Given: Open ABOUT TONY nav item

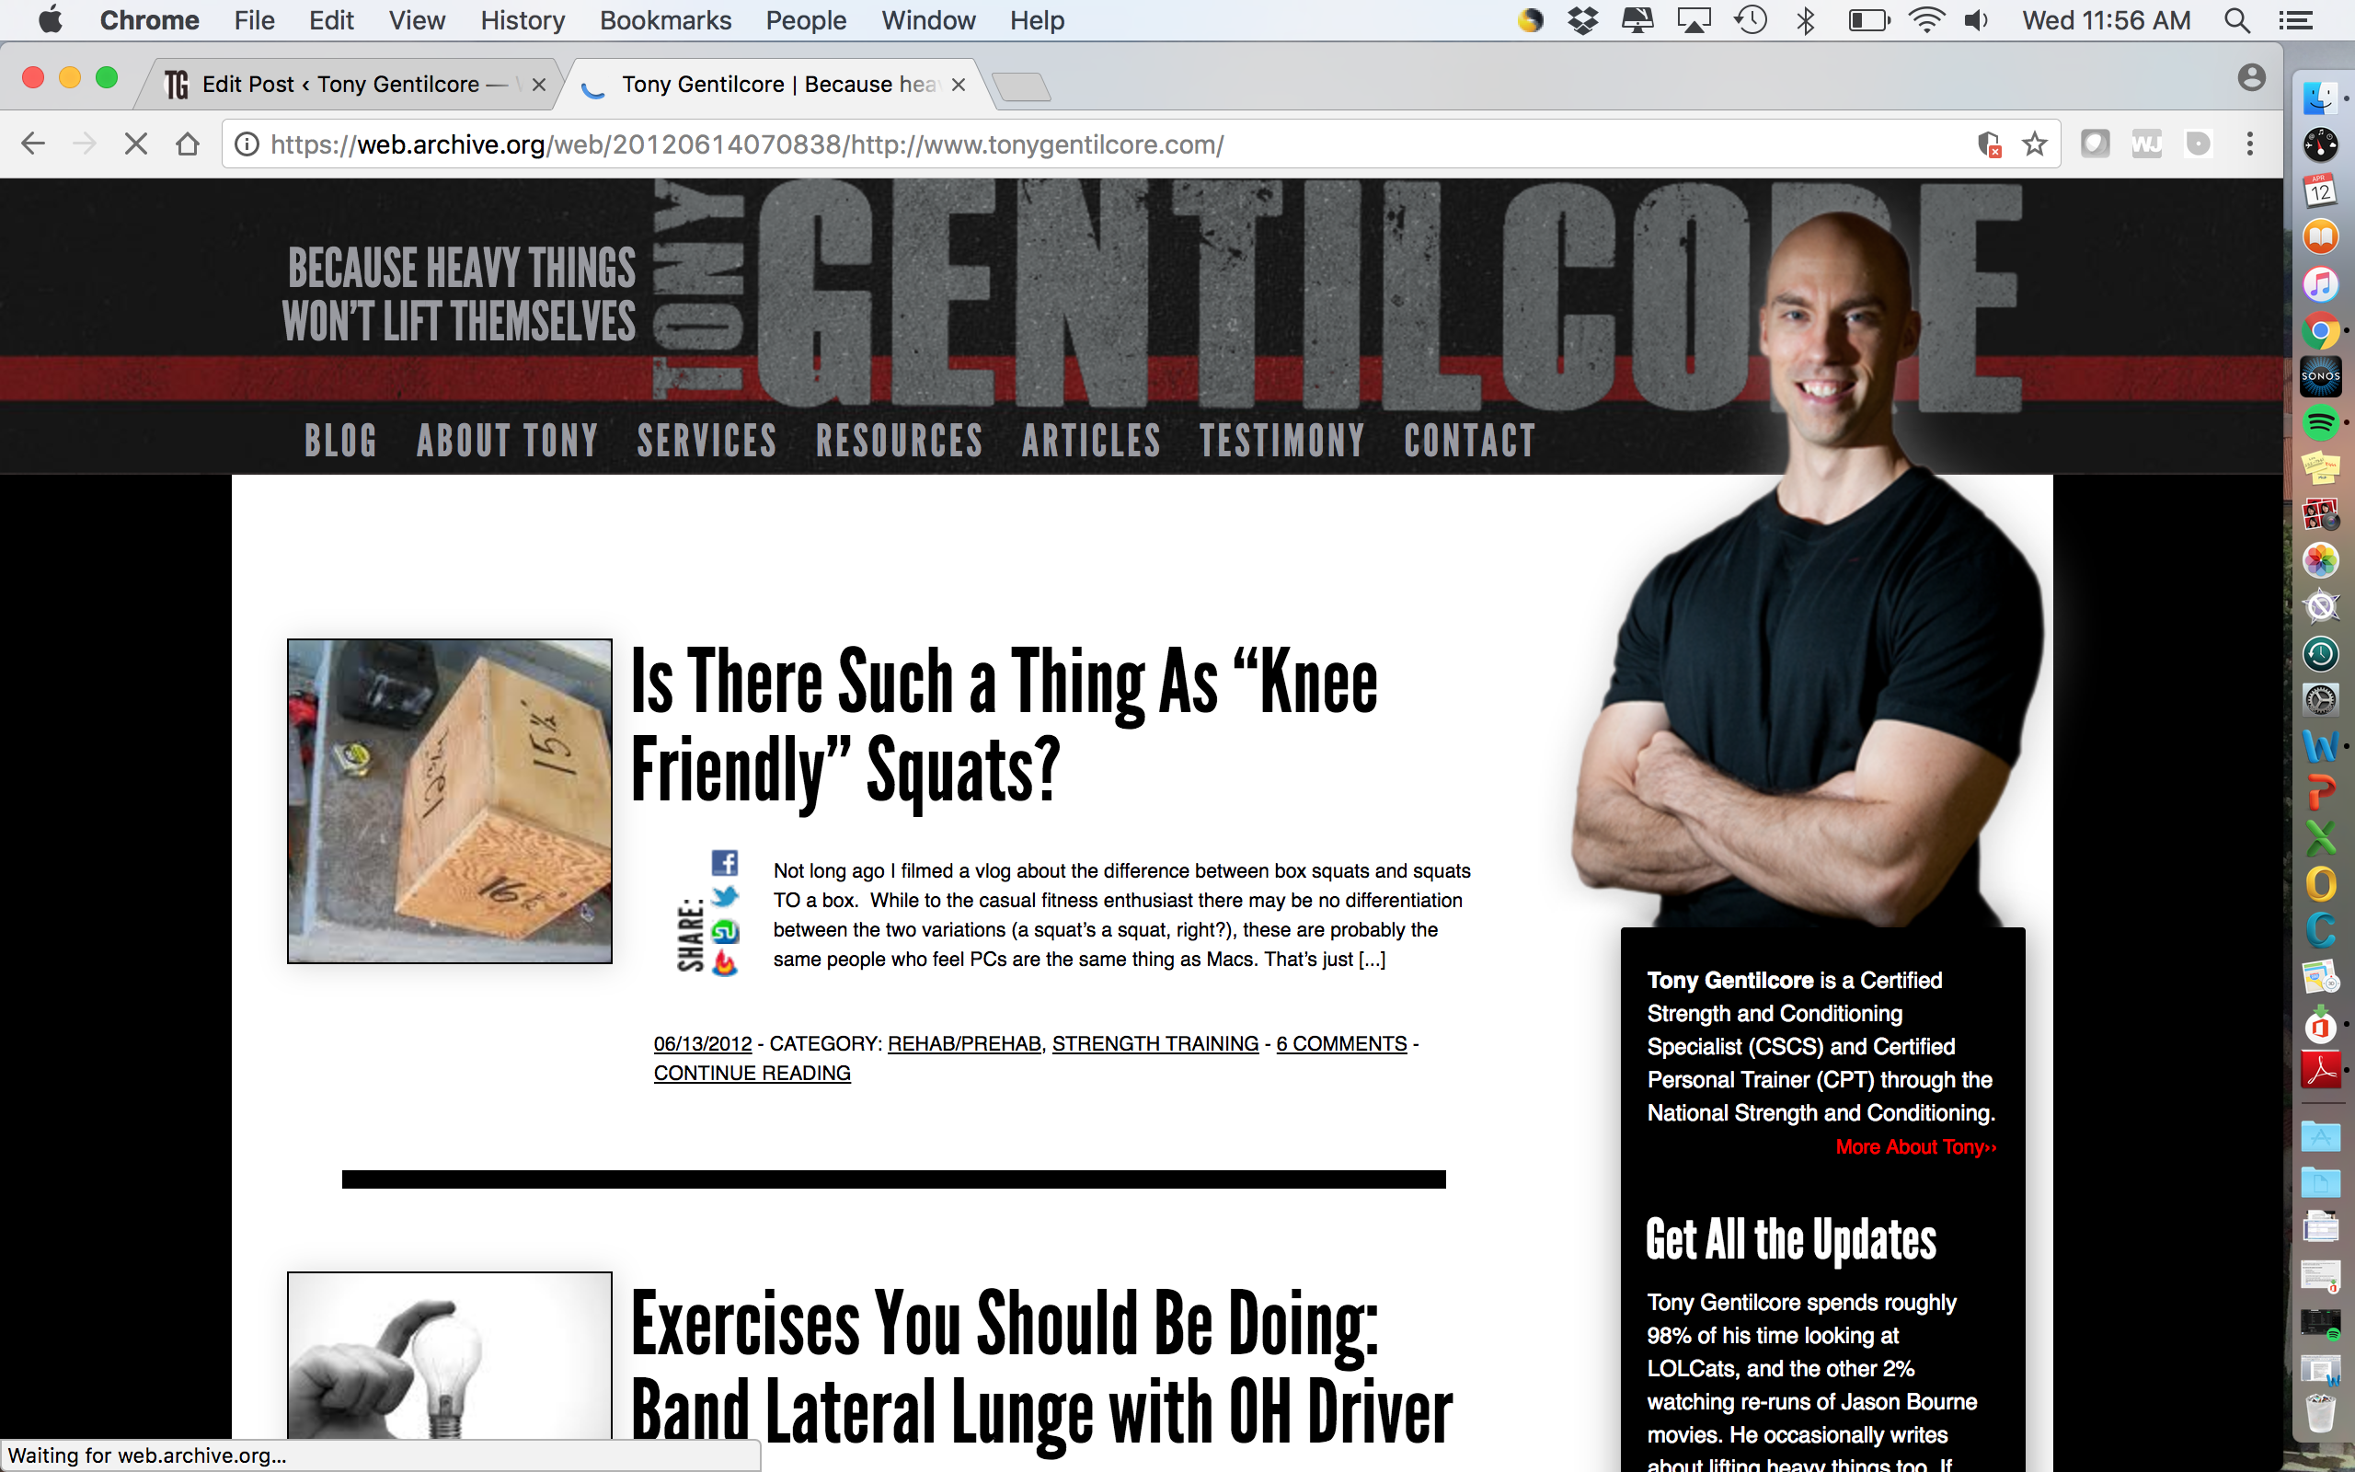Looking at the screenshot, I should pos(507,441).
